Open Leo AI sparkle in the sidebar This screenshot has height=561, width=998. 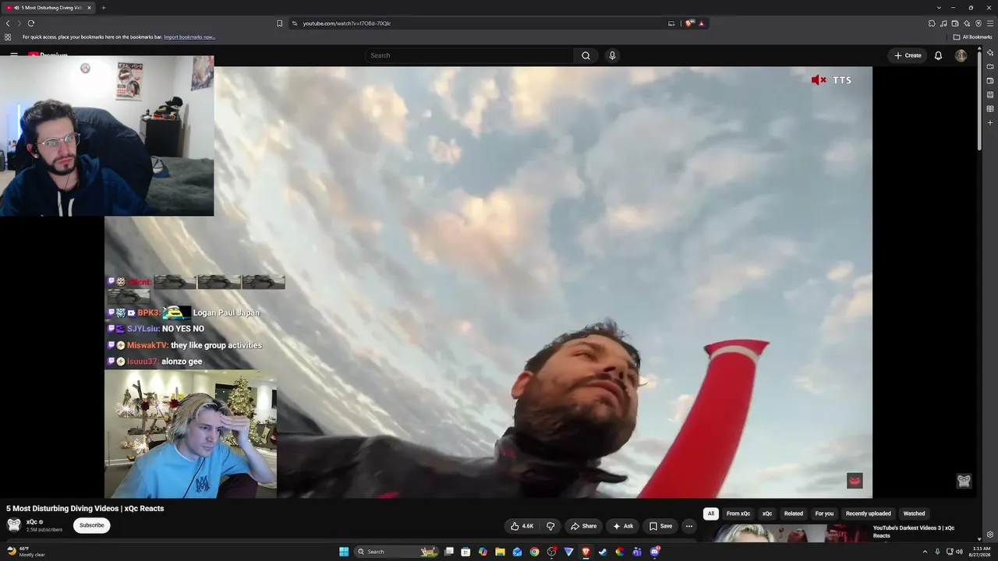[990, 52]
